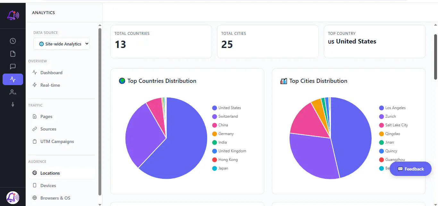Open the clock history icon in left rail
The width and height of the screenshot is (438, 206).
coord(13,41)
